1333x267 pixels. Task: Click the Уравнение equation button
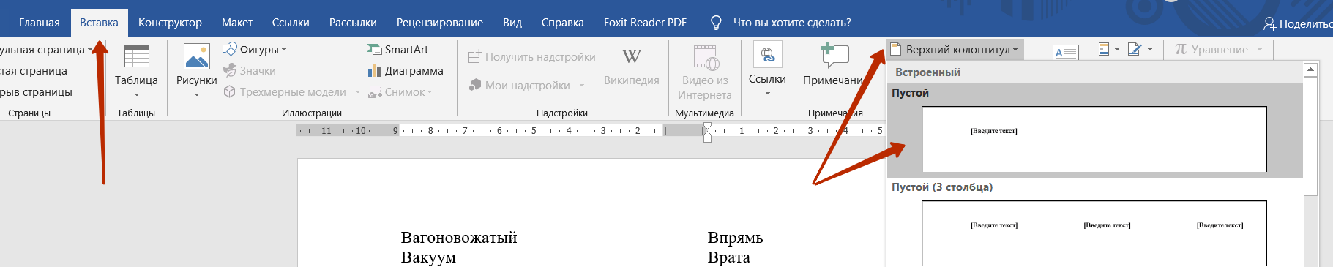[1211, 49]
